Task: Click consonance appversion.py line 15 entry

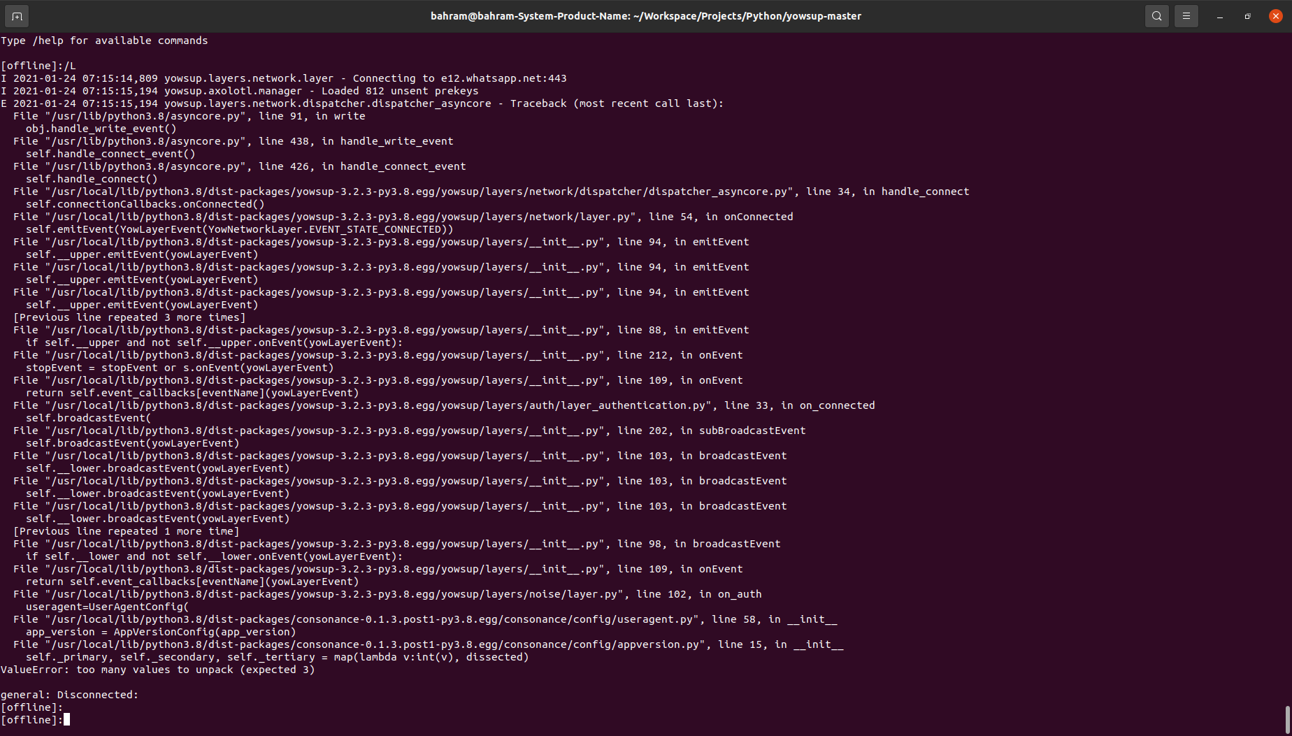Action: (428, 644)
